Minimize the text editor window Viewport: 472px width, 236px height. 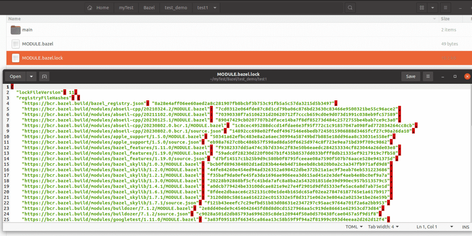pyautogui.click(x=443, y=77)
